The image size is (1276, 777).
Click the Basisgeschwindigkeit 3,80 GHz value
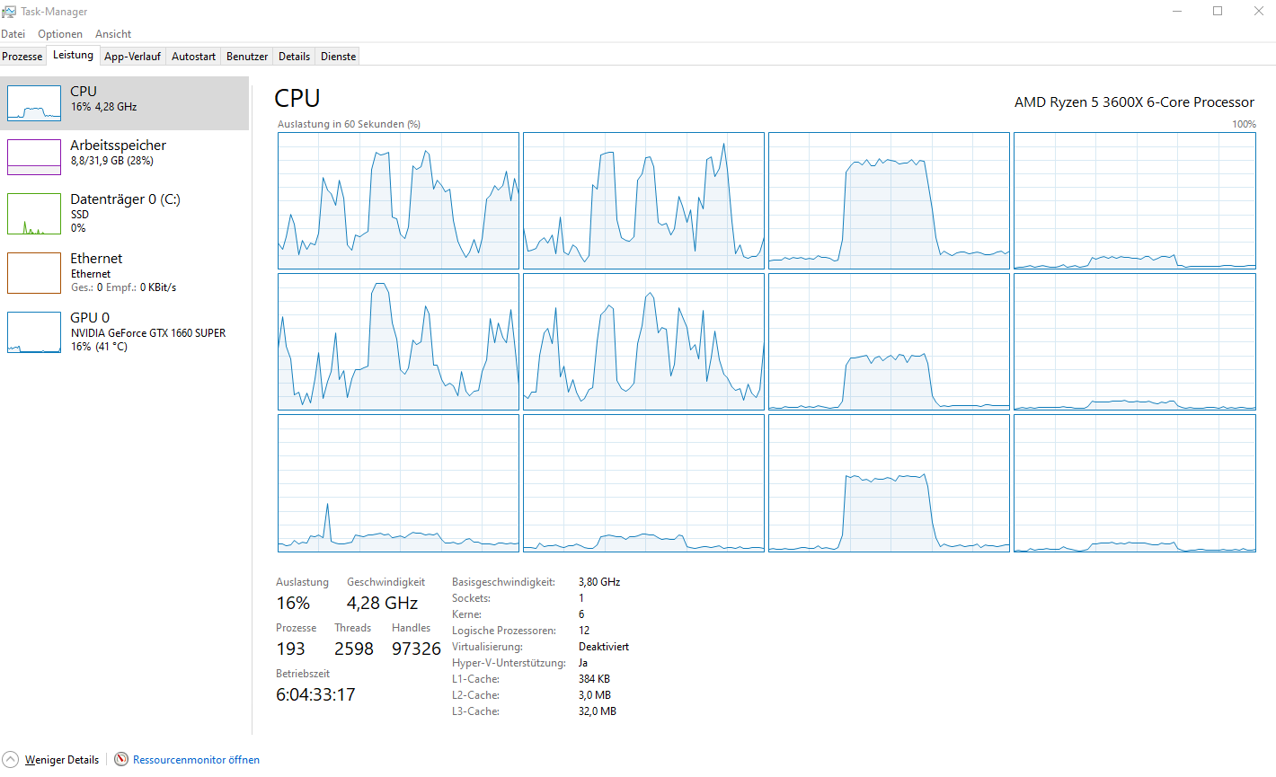599,582
